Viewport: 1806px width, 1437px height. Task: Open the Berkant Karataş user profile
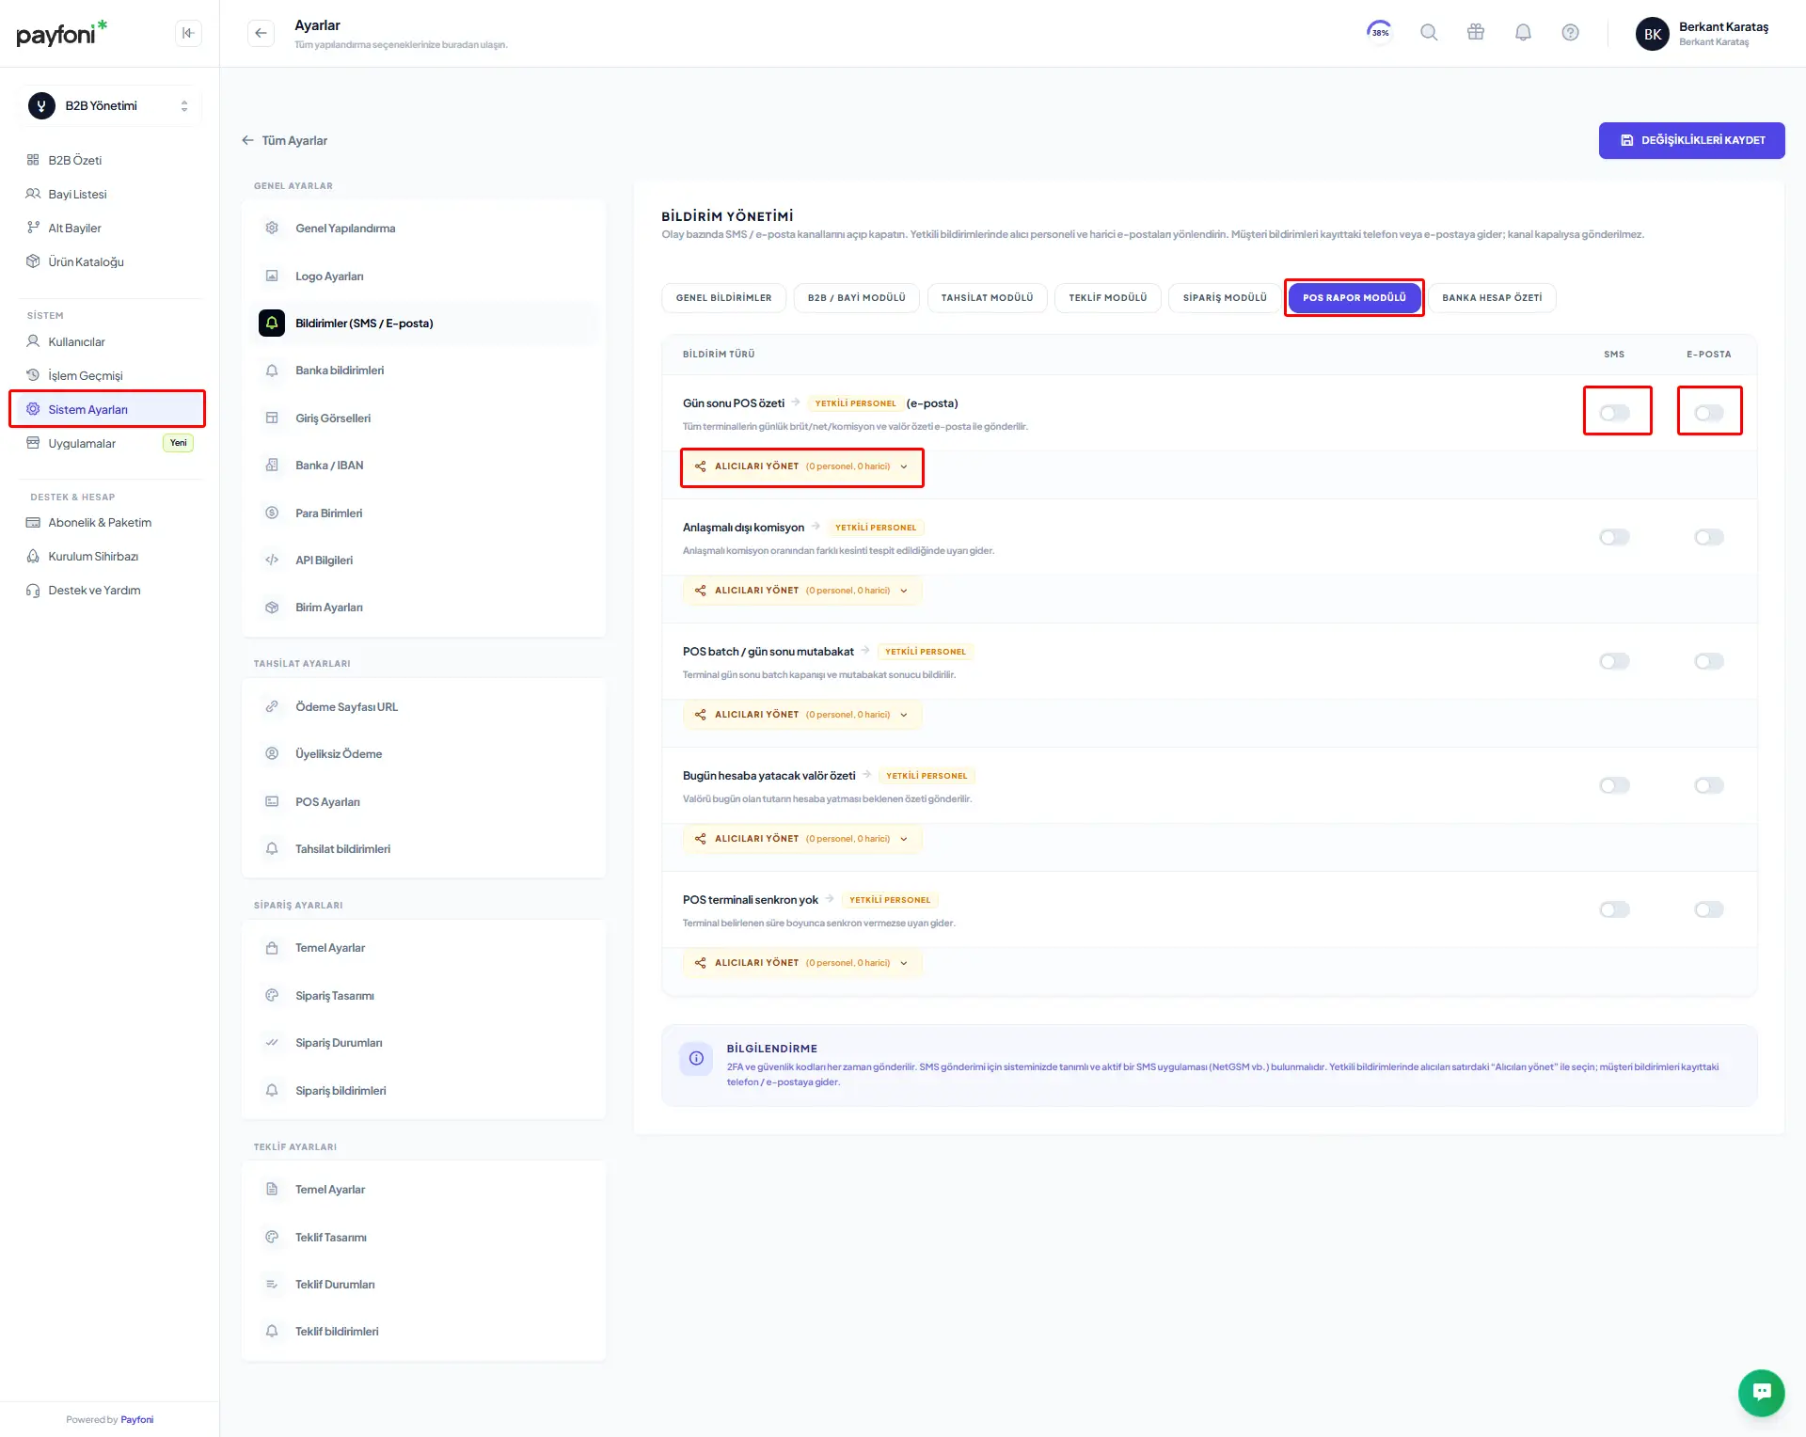point(1703,34)
